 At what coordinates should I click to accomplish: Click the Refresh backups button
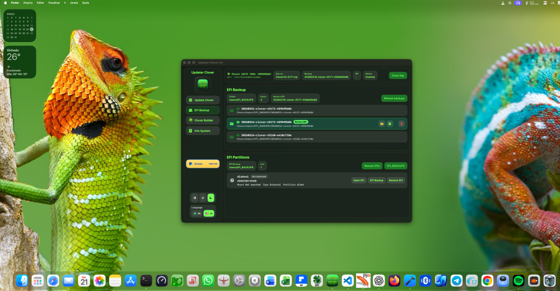click(394, 98)
